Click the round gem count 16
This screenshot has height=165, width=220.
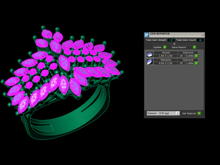point(181,56)
